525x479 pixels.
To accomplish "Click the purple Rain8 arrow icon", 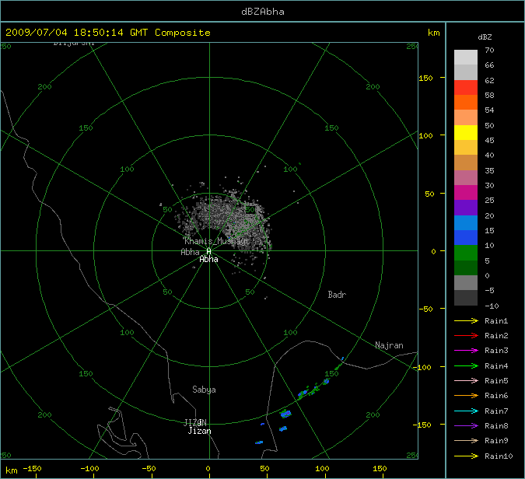I will click(466, 426).
